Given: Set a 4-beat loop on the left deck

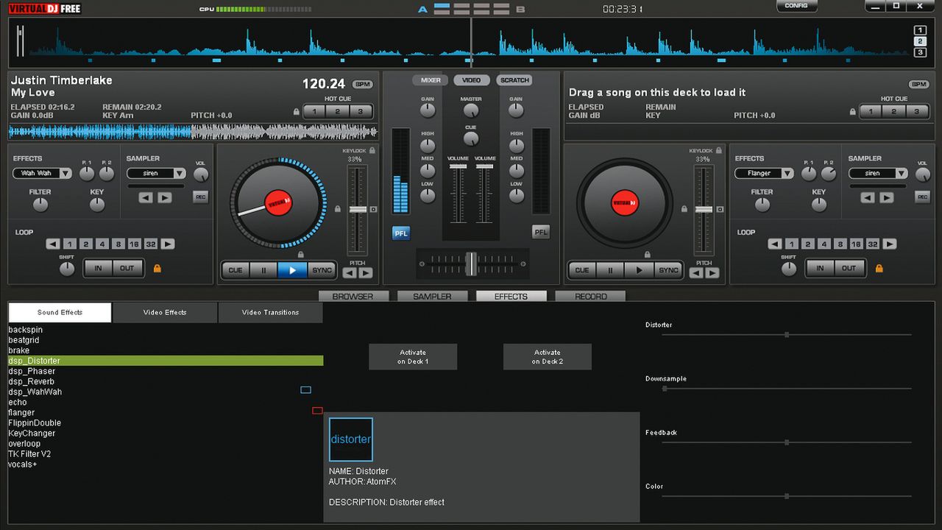Looking at the screenshot, I should [102, 244].
